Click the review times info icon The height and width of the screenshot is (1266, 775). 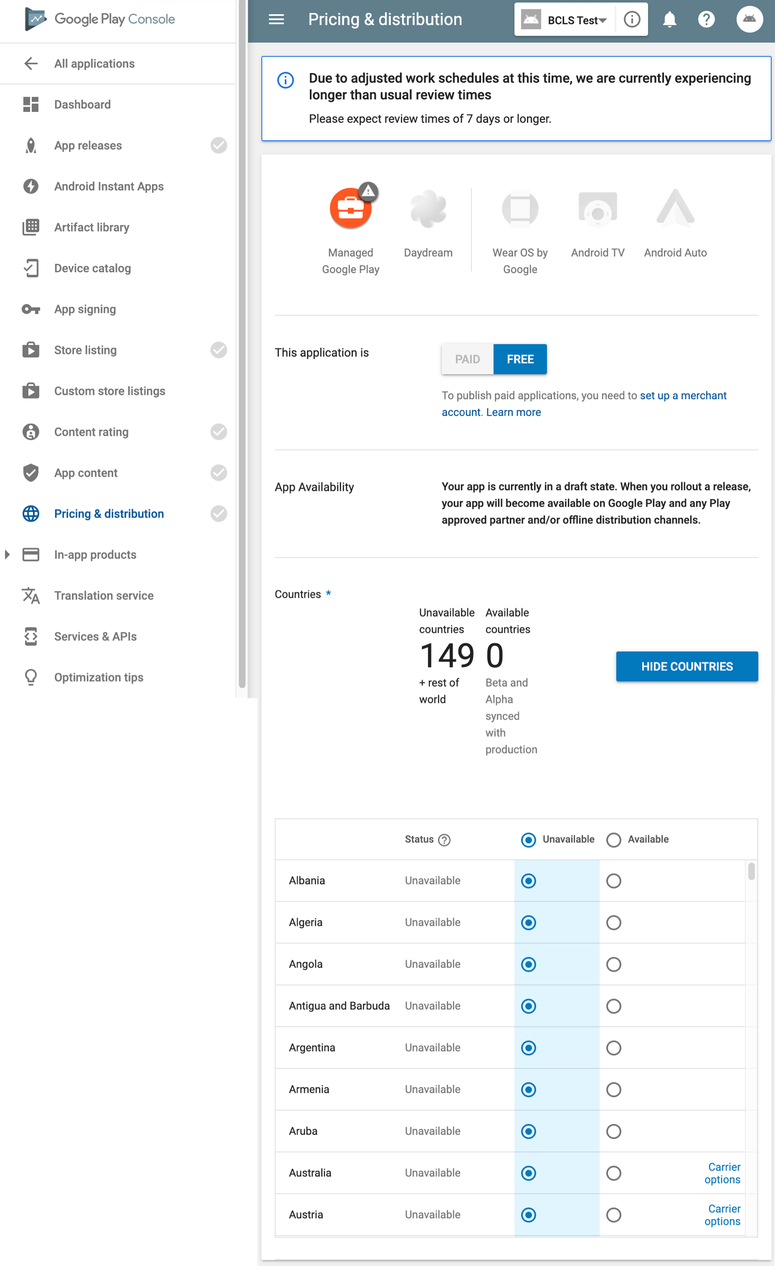(x=285, y=80)
